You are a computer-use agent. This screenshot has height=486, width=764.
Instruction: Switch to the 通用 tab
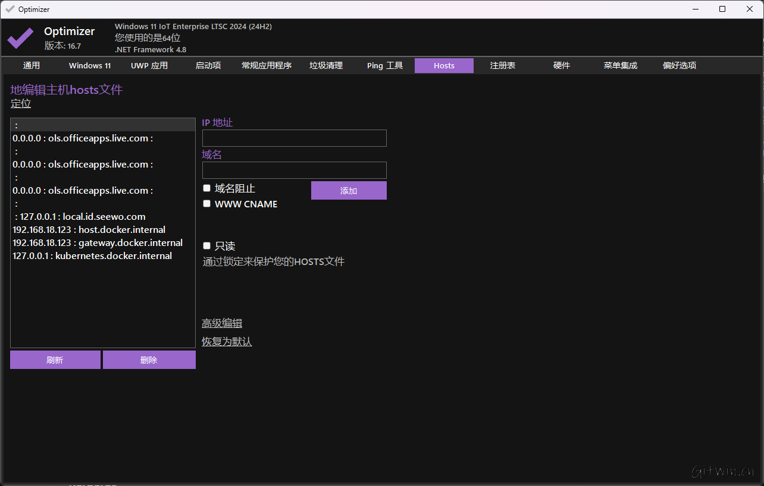32,66
